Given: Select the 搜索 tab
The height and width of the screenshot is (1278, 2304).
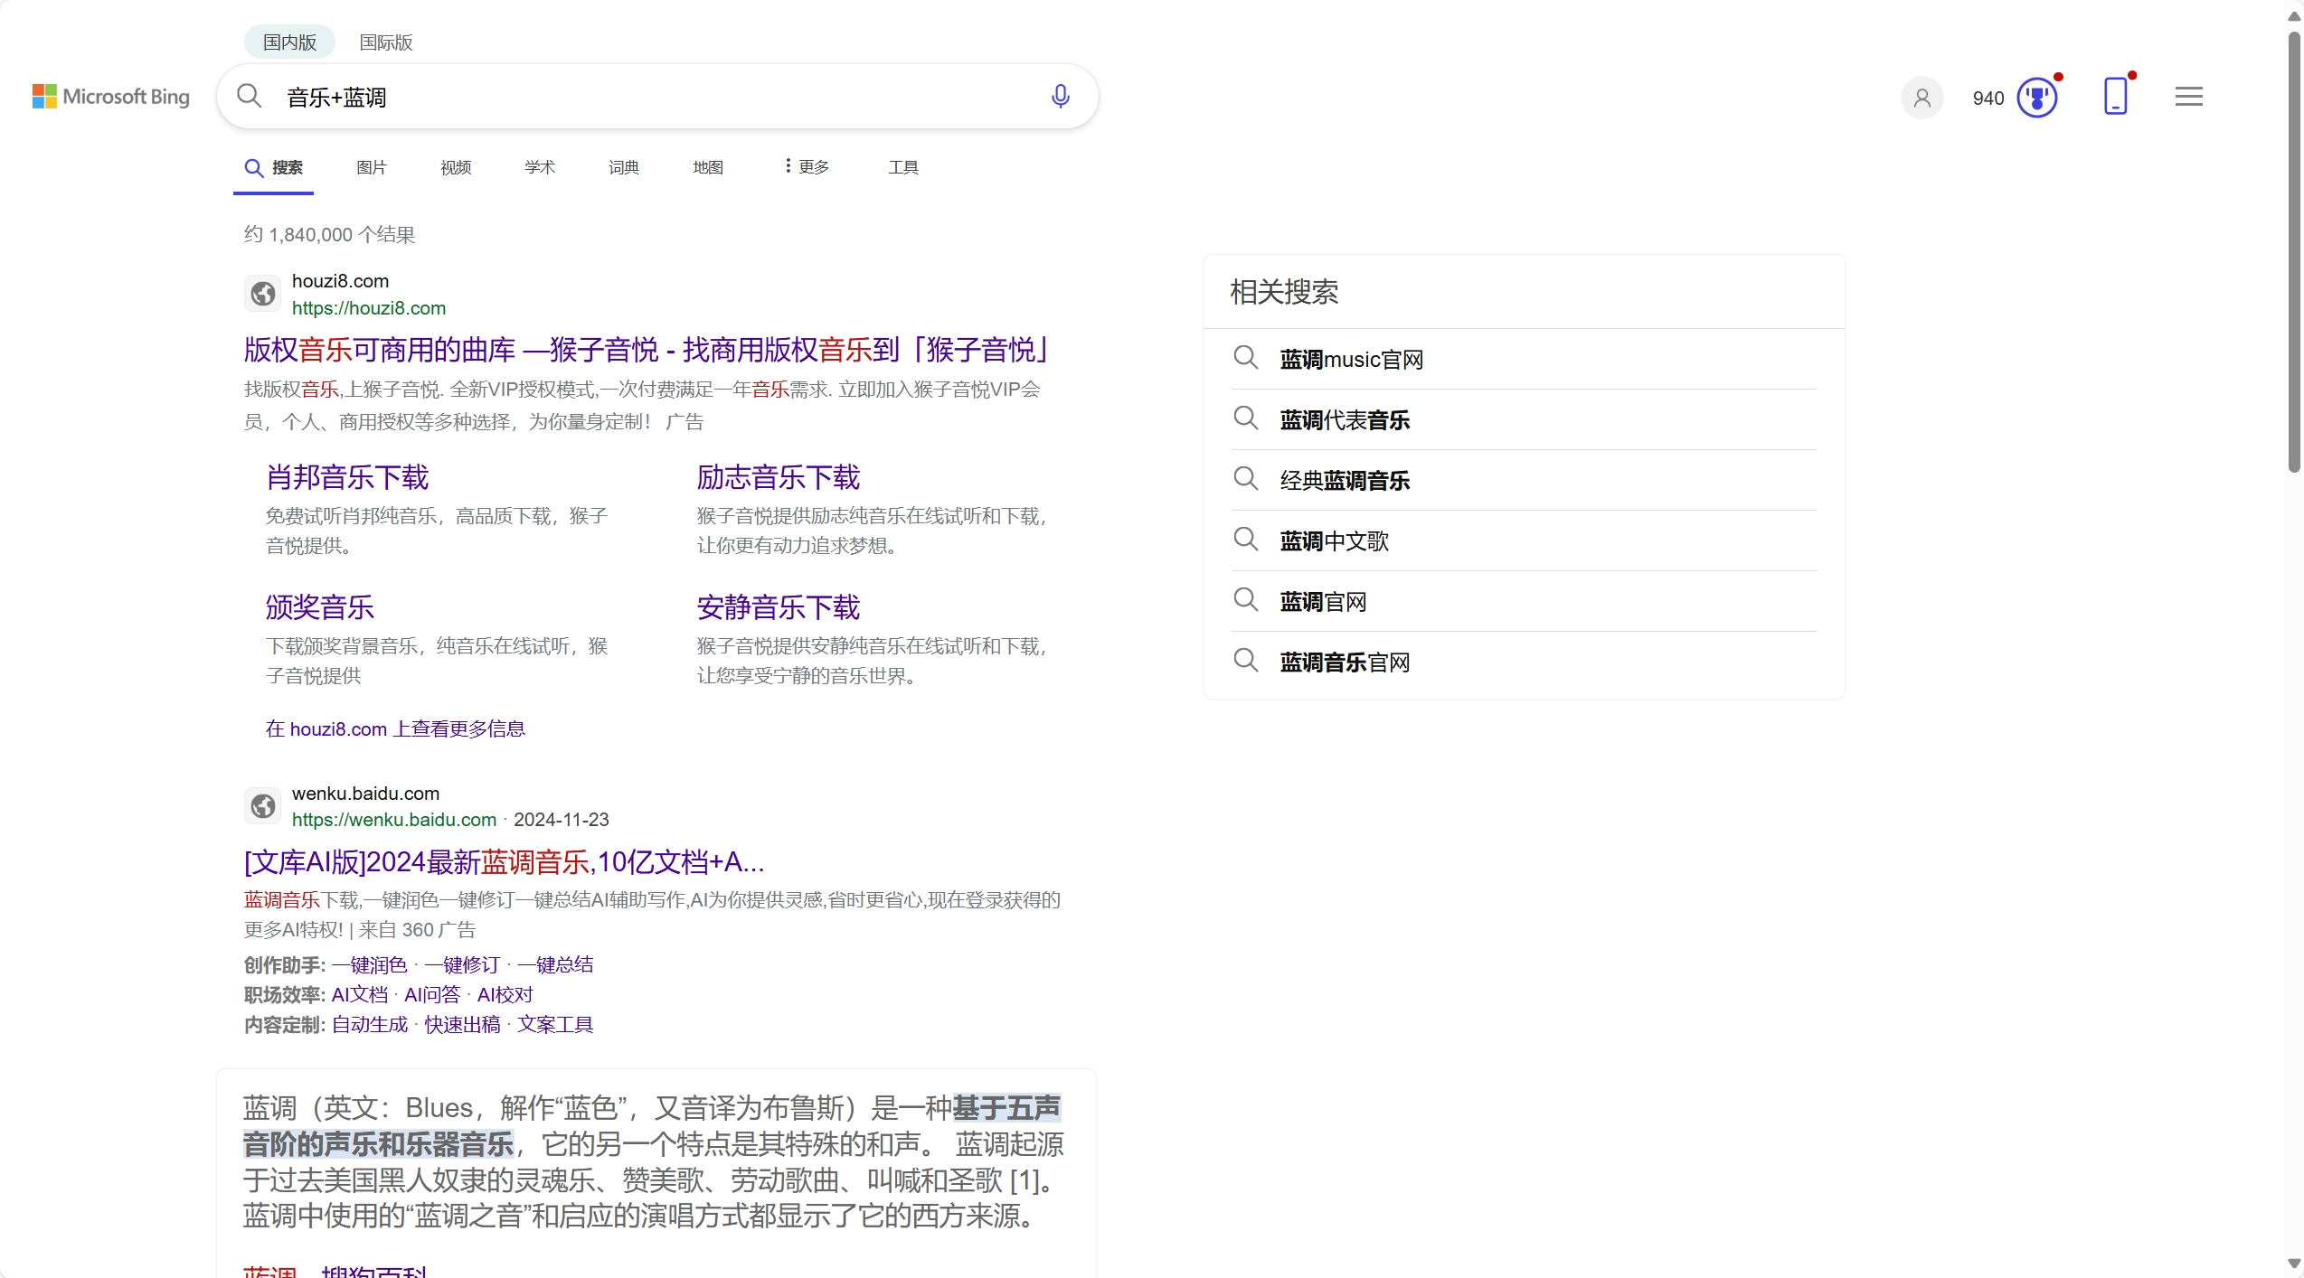Looking at the screenshot, I should pos(274,168).
